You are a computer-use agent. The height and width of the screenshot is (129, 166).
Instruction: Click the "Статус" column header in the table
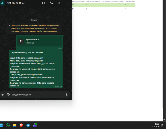122,2
